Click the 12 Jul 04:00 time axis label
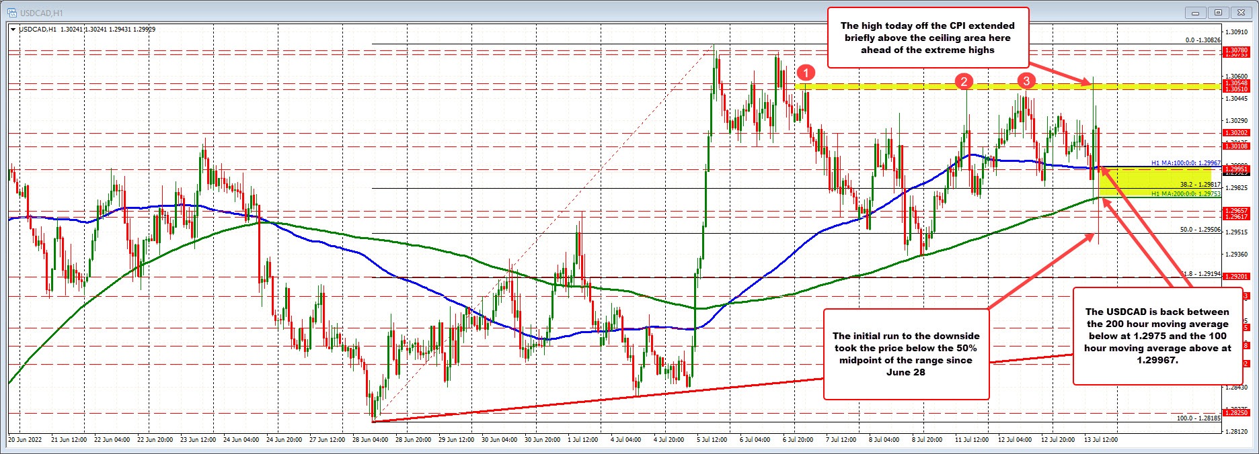 click(x=1016, y=440)
